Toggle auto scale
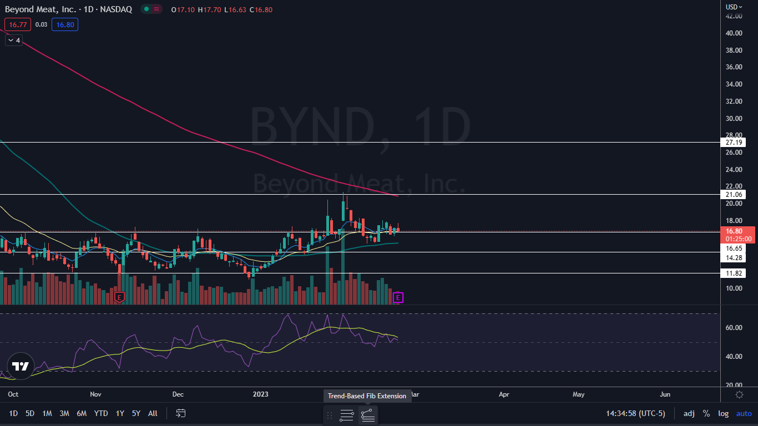 pos(744,413)
